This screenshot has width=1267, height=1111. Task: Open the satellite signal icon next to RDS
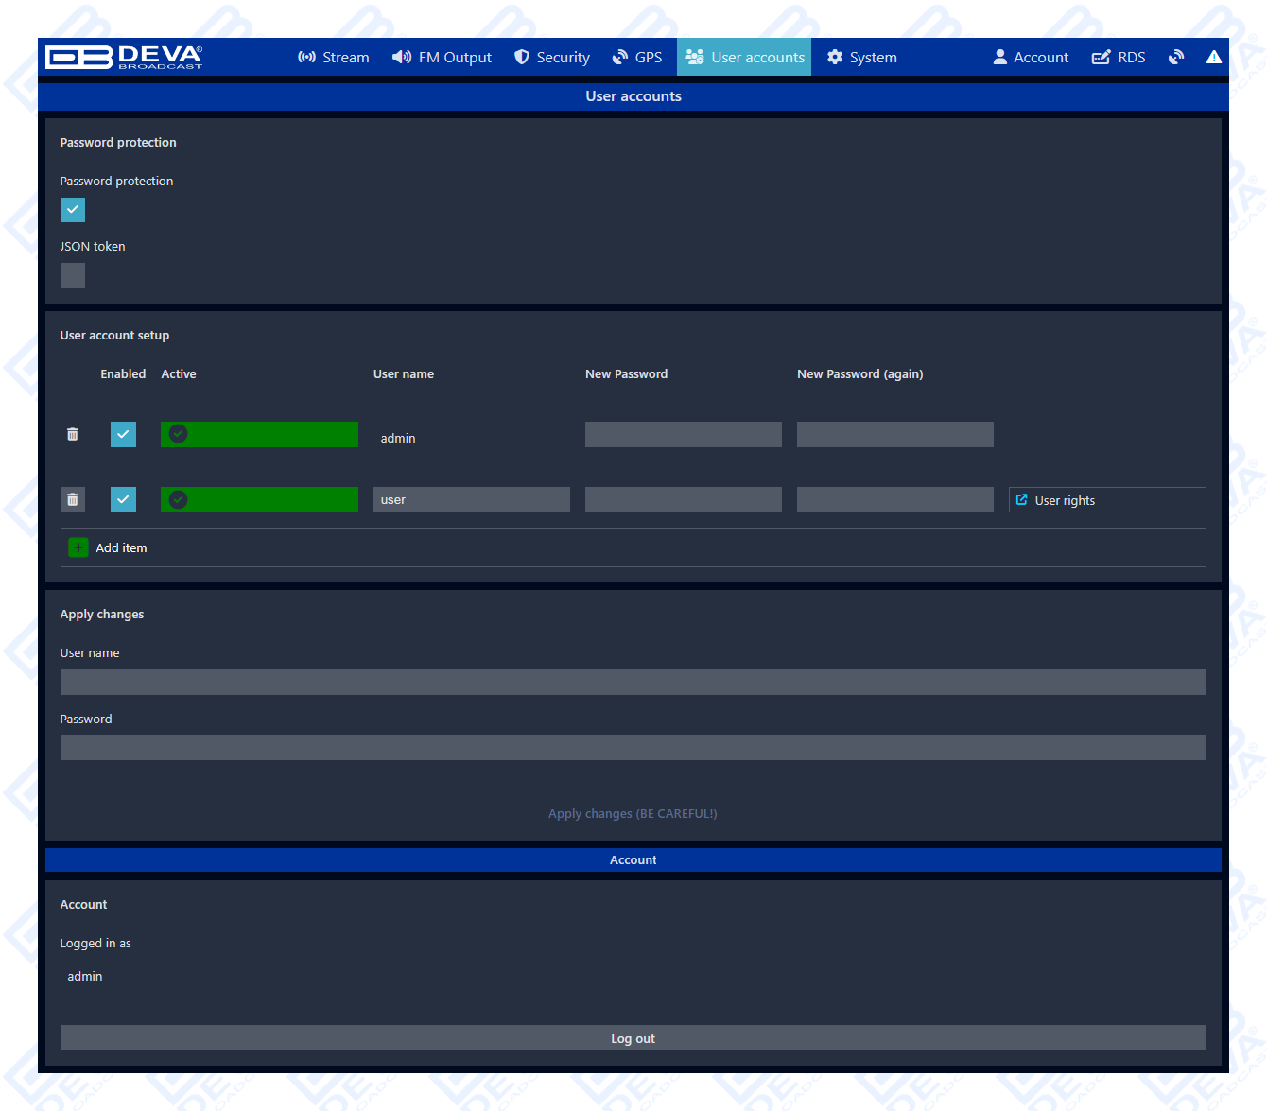click(x=1175, y=58)
